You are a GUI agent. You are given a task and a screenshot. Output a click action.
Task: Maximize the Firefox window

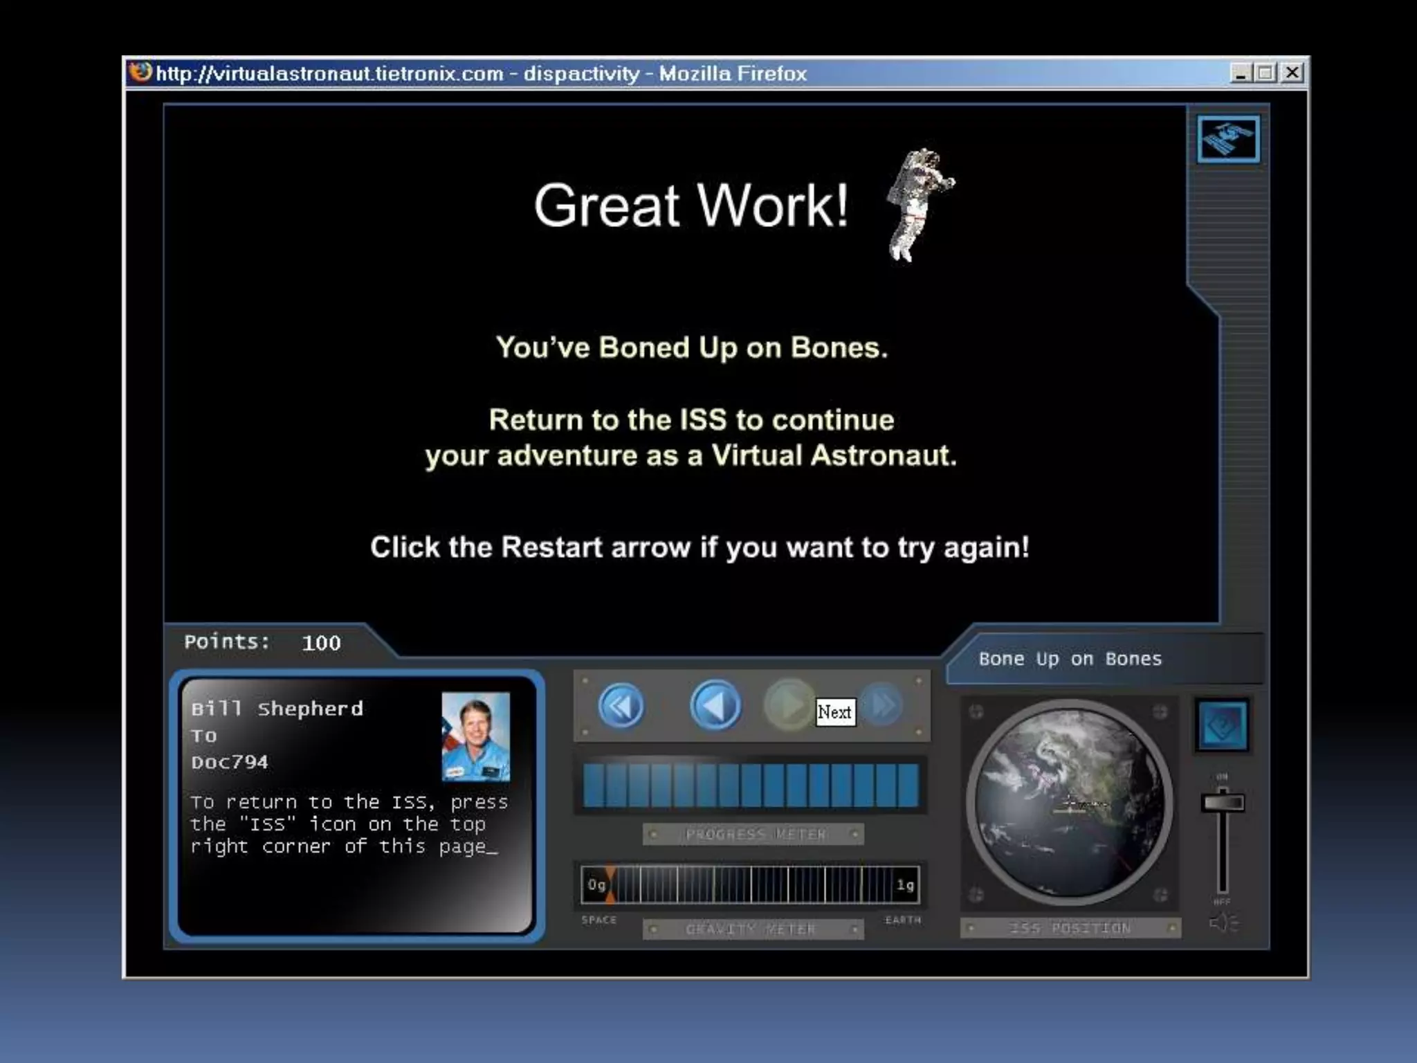1266,73
